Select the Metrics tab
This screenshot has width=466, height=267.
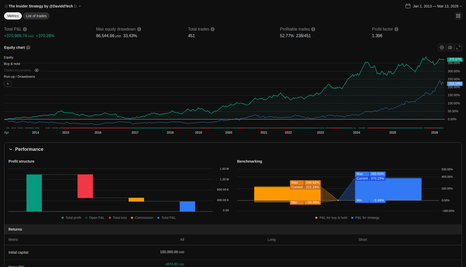13,16
